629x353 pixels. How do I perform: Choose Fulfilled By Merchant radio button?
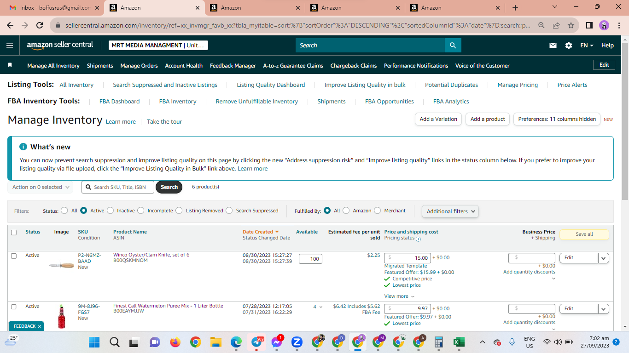tap(378, 211)
